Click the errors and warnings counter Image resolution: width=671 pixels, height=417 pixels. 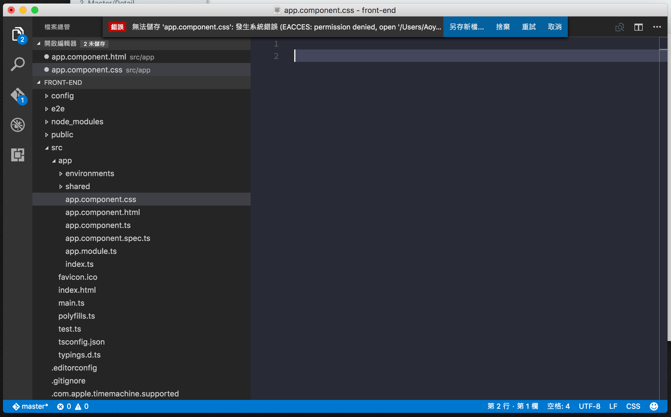pyautogui.click(x=73, y=406)
